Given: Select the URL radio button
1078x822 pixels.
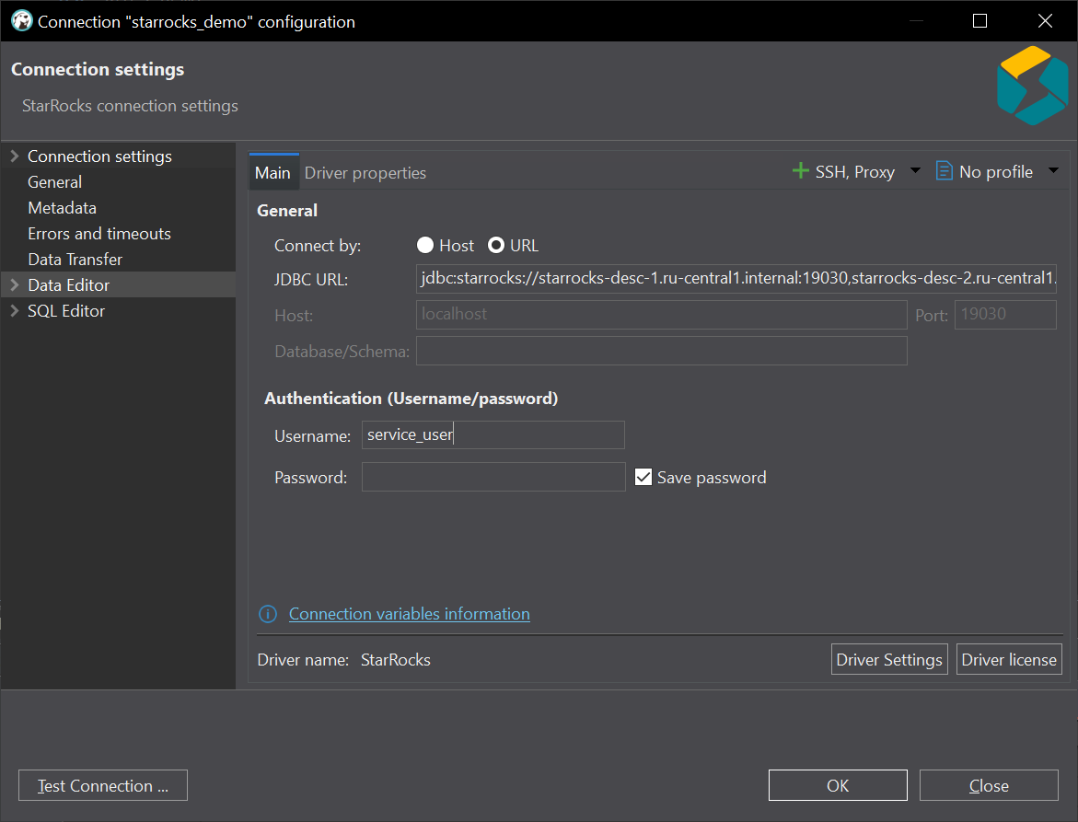Looking at the screenshot, I should pyautogui.click(x=495, y=246).
